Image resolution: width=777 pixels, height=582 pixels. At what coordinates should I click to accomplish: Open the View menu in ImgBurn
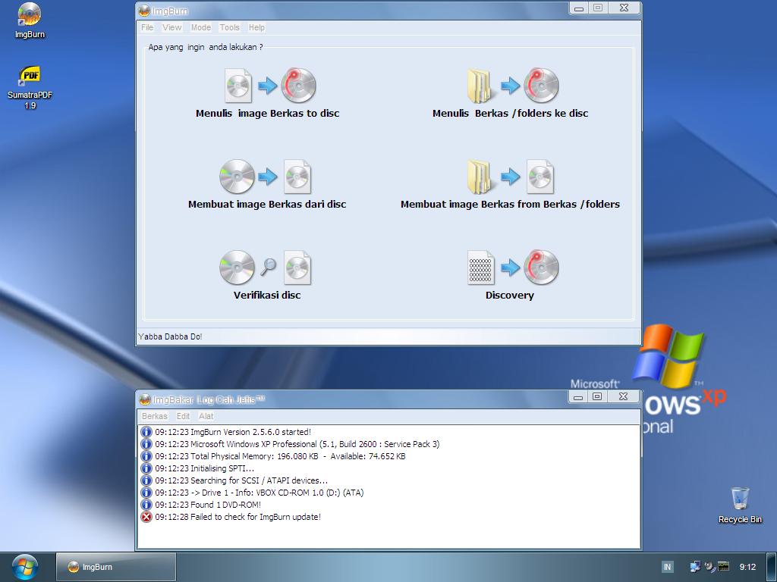[x=172, y=28]
